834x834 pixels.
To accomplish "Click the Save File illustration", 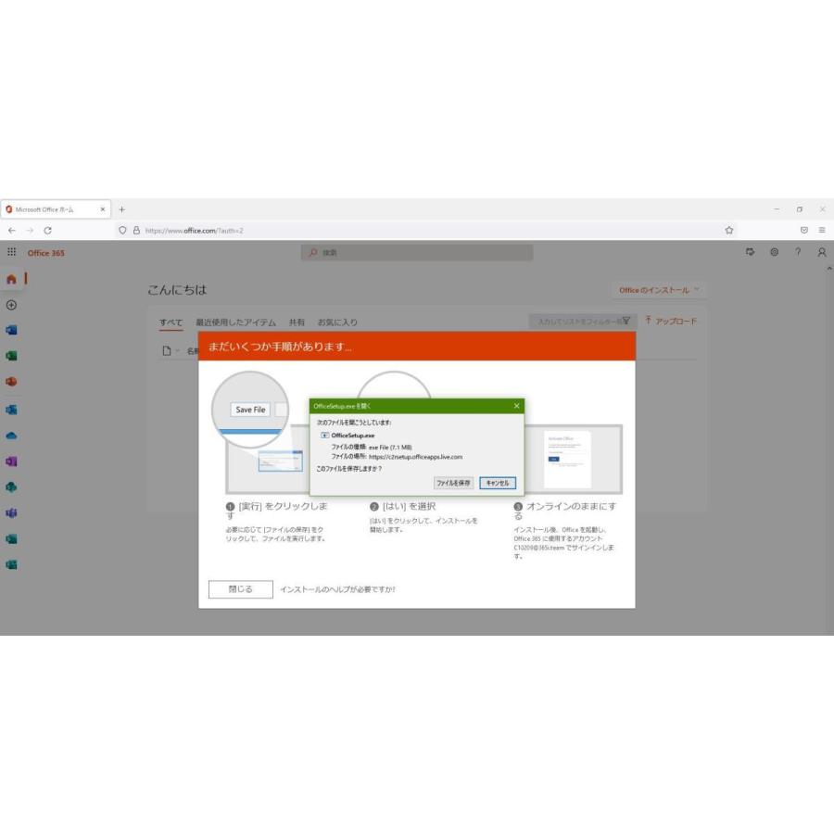I will pyautogui.click(x=250, y=410).
